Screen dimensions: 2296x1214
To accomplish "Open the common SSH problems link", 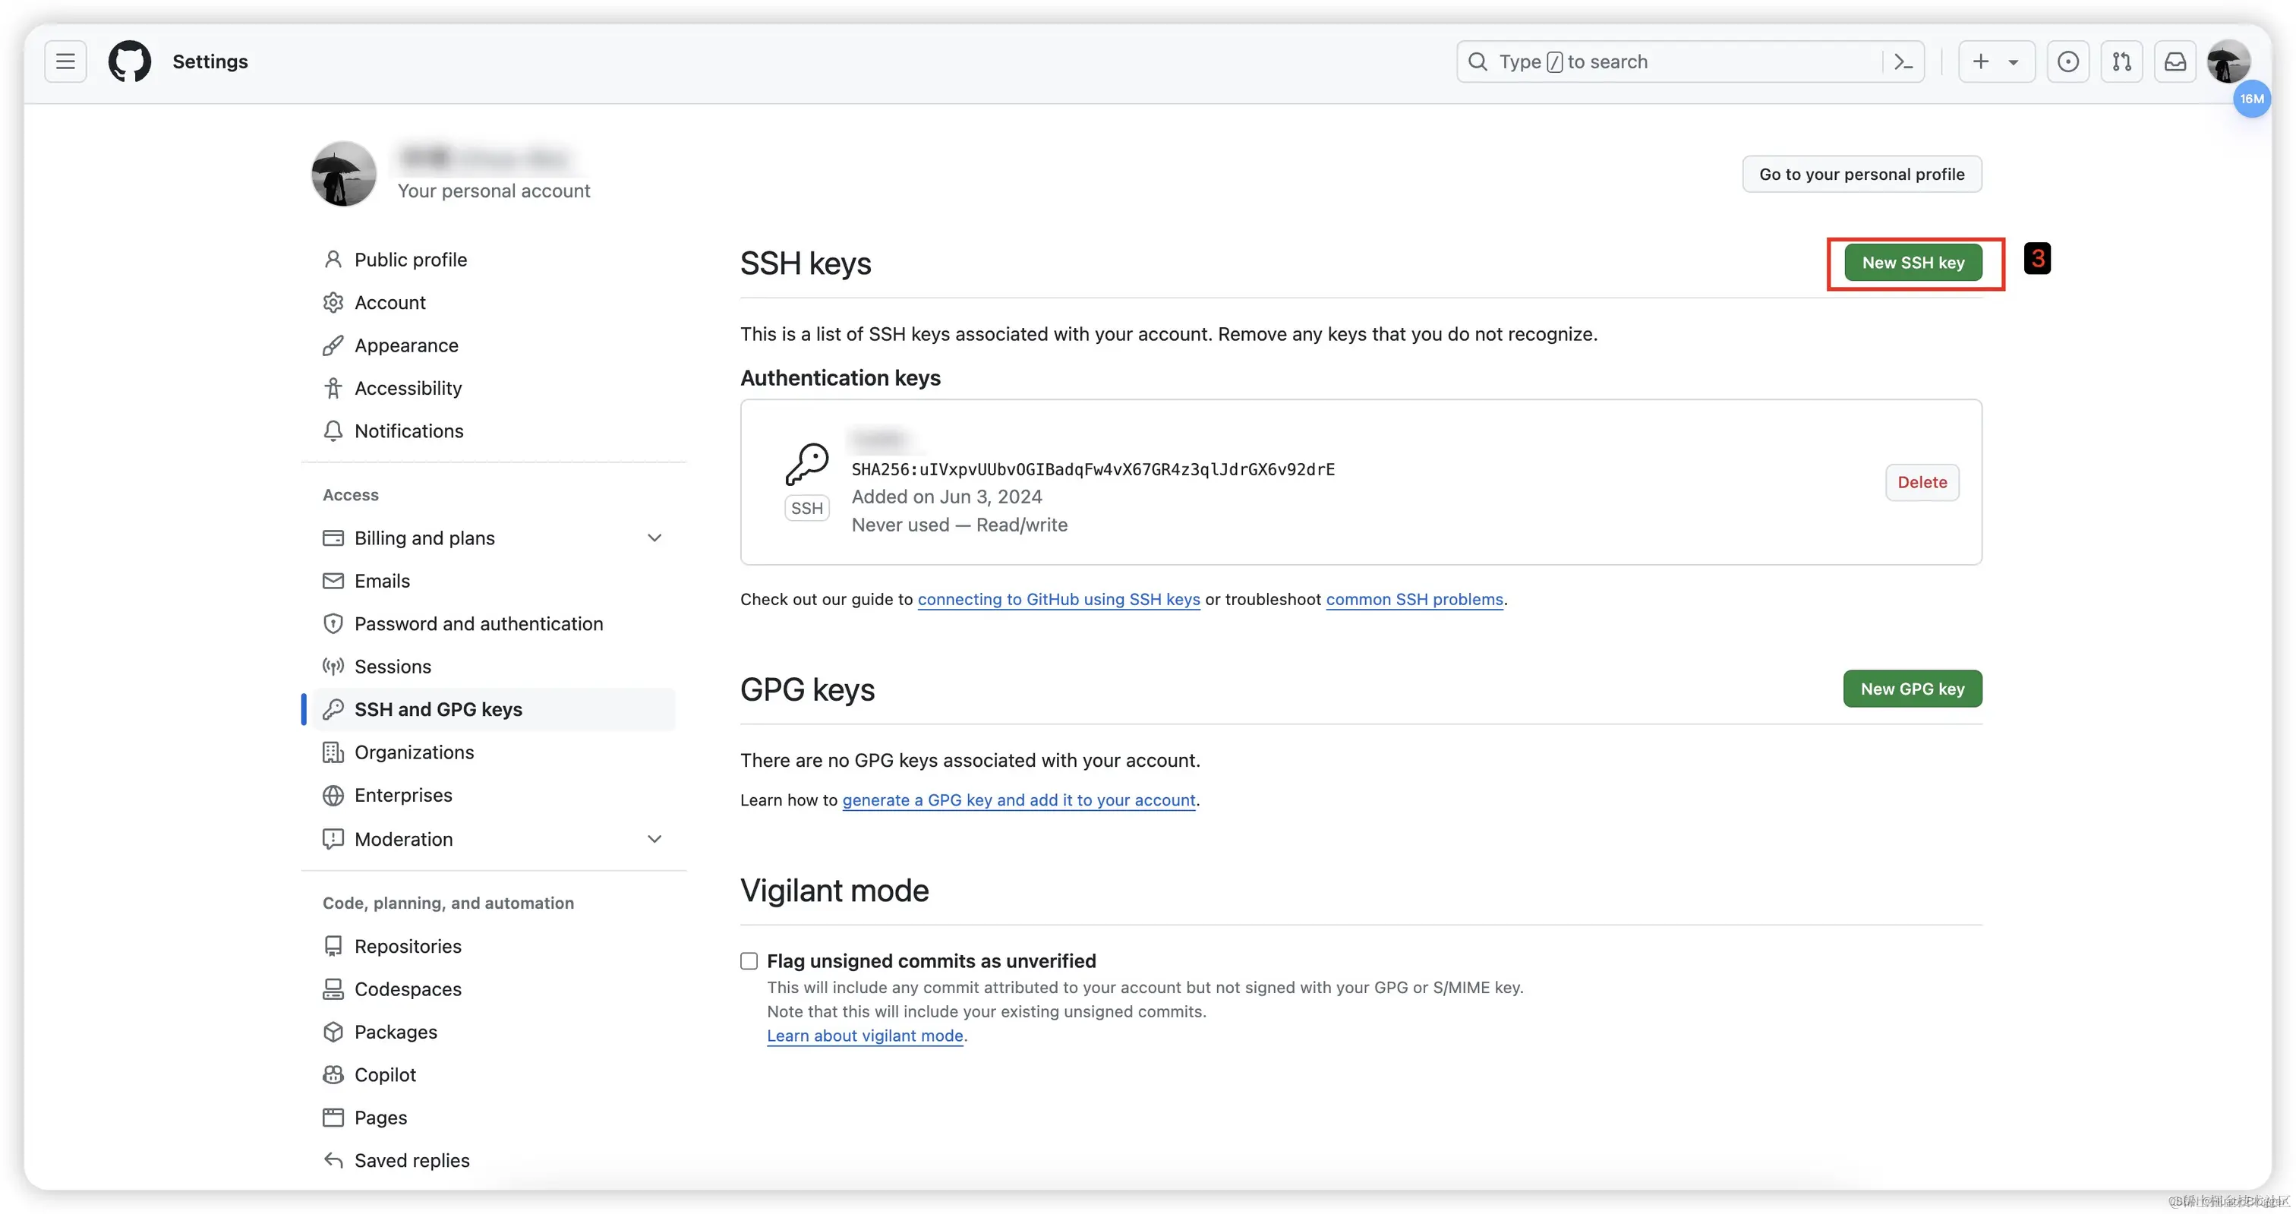I will (x=1414, y=599).
